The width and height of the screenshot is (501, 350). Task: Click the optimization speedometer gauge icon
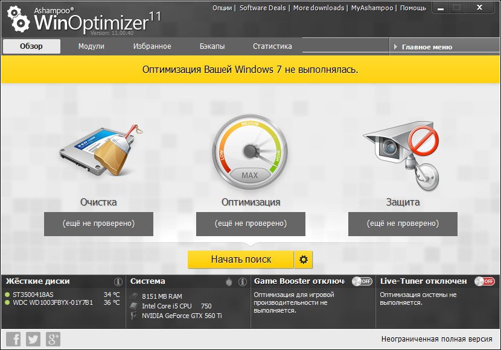coord(250,152)
